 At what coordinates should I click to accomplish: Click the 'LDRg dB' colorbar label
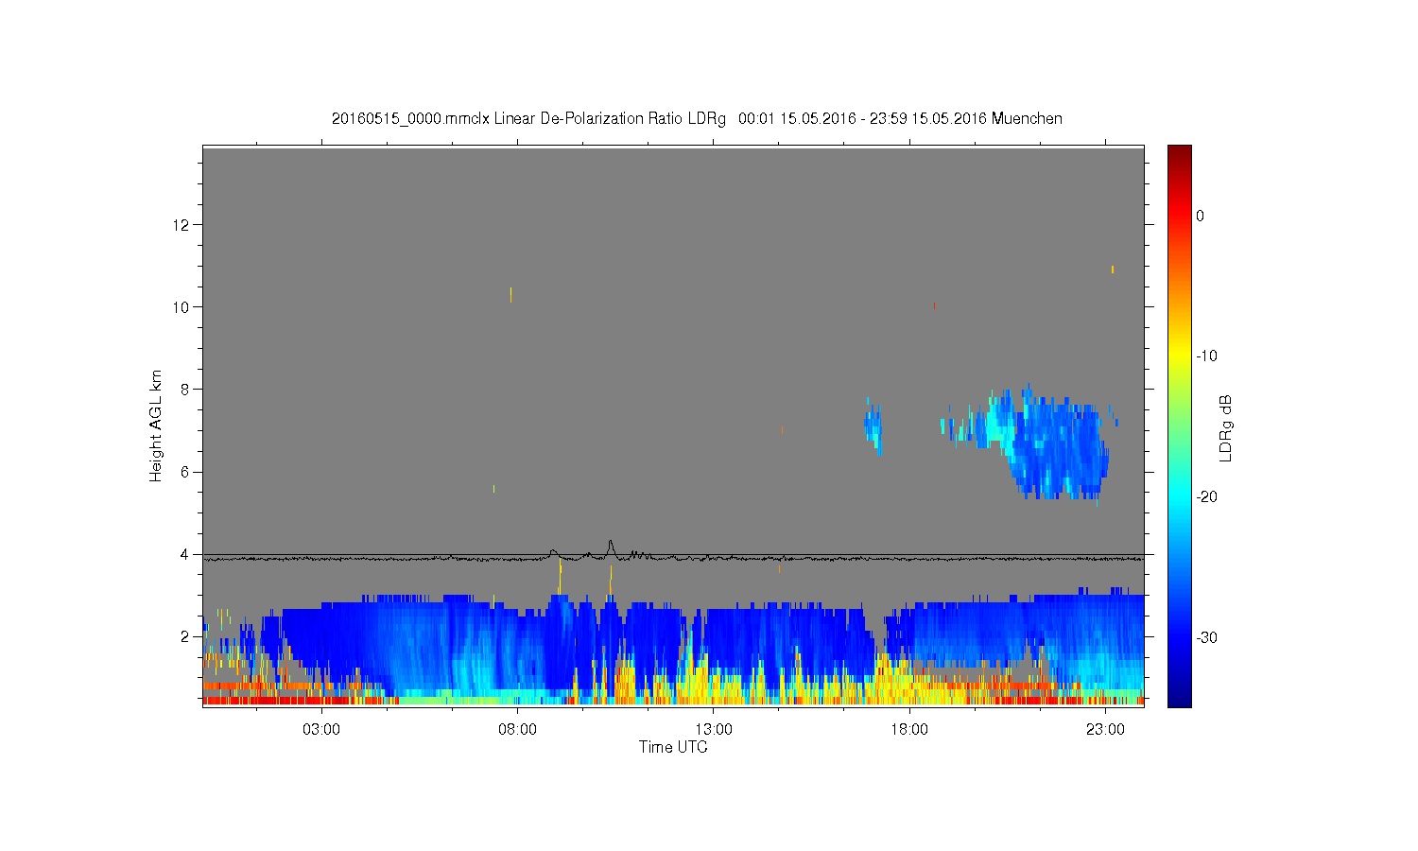1226,428
